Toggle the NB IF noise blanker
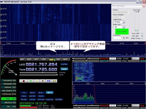The image size is (146, 109). point(41,93)
